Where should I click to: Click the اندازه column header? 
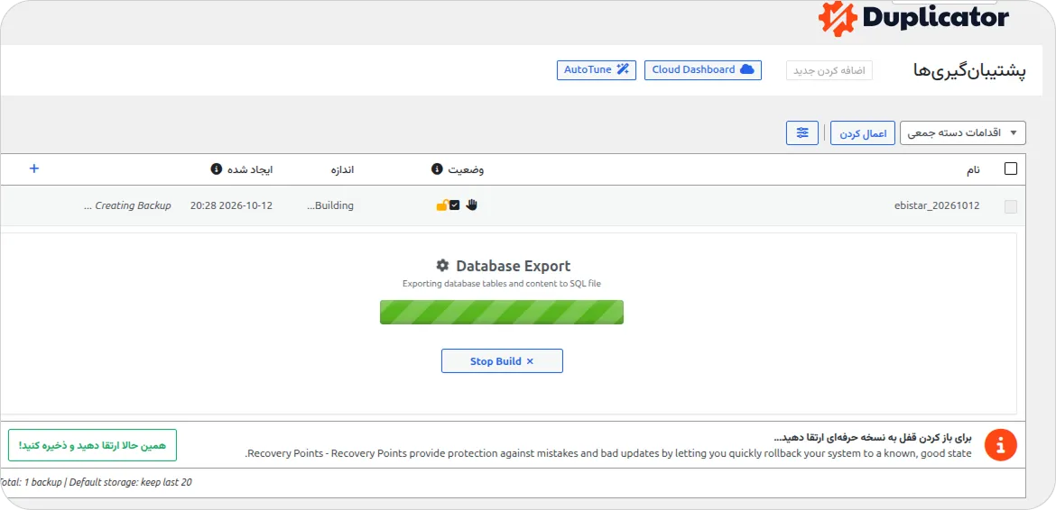[x=341, y=169]
